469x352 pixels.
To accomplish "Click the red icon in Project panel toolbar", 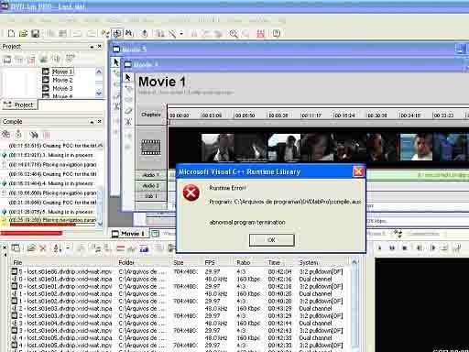I will pyautogui.click(x=31, y=60).
